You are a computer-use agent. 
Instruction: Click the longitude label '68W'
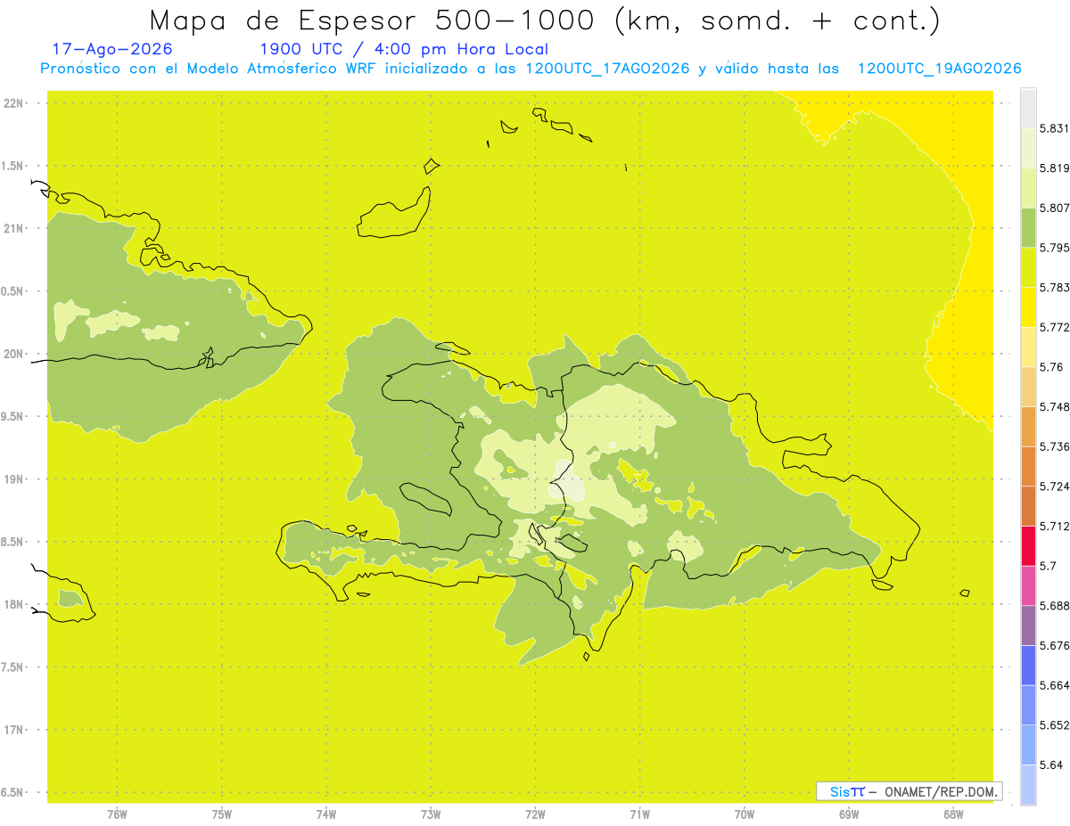[x=953, y=814]
